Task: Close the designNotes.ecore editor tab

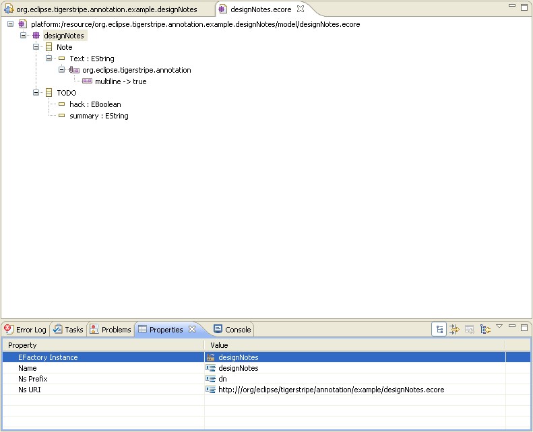Action: click(301, 9)
